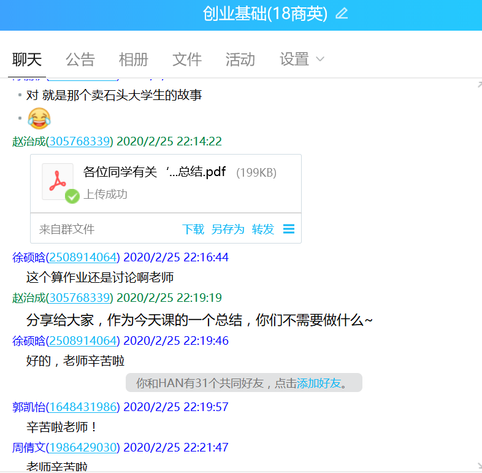
Task: Click 徐硕晗's QQ number 2508914064 at 22:16:44
Action: pyautogui.click(x=83, y=257)
